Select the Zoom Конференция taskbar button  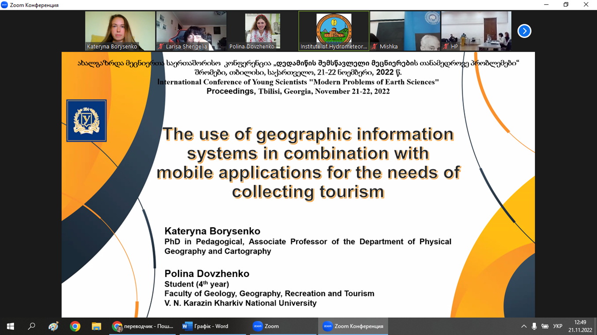click(x=353, y=326)
